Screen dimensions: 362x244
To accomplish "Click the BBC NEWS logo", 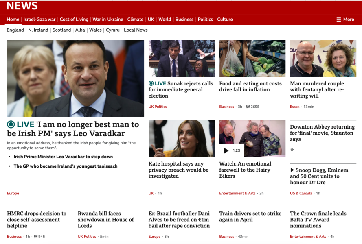I will [x=22, y=6].
